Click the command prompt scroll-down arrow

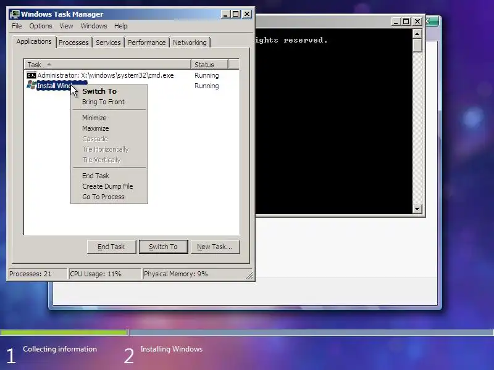417,208
